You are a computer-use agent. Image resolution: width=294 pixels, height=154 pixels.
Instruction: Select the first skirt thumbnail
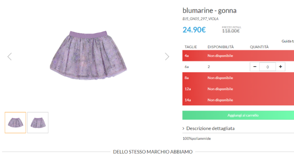15,122
